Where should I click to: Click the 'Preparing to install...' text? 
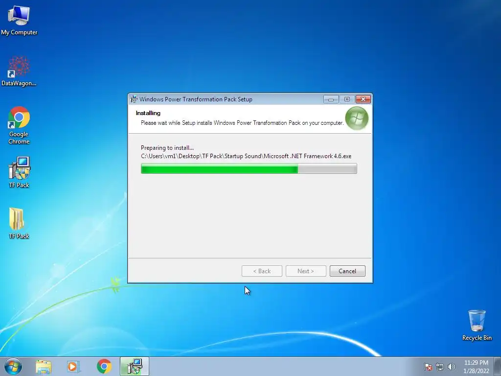167,148
